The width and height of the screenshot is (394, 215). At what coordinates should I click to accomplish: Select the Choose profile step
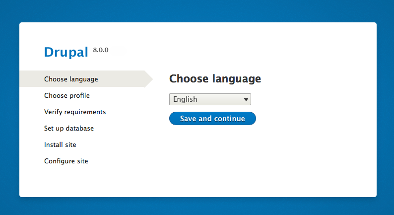(67, 95)
